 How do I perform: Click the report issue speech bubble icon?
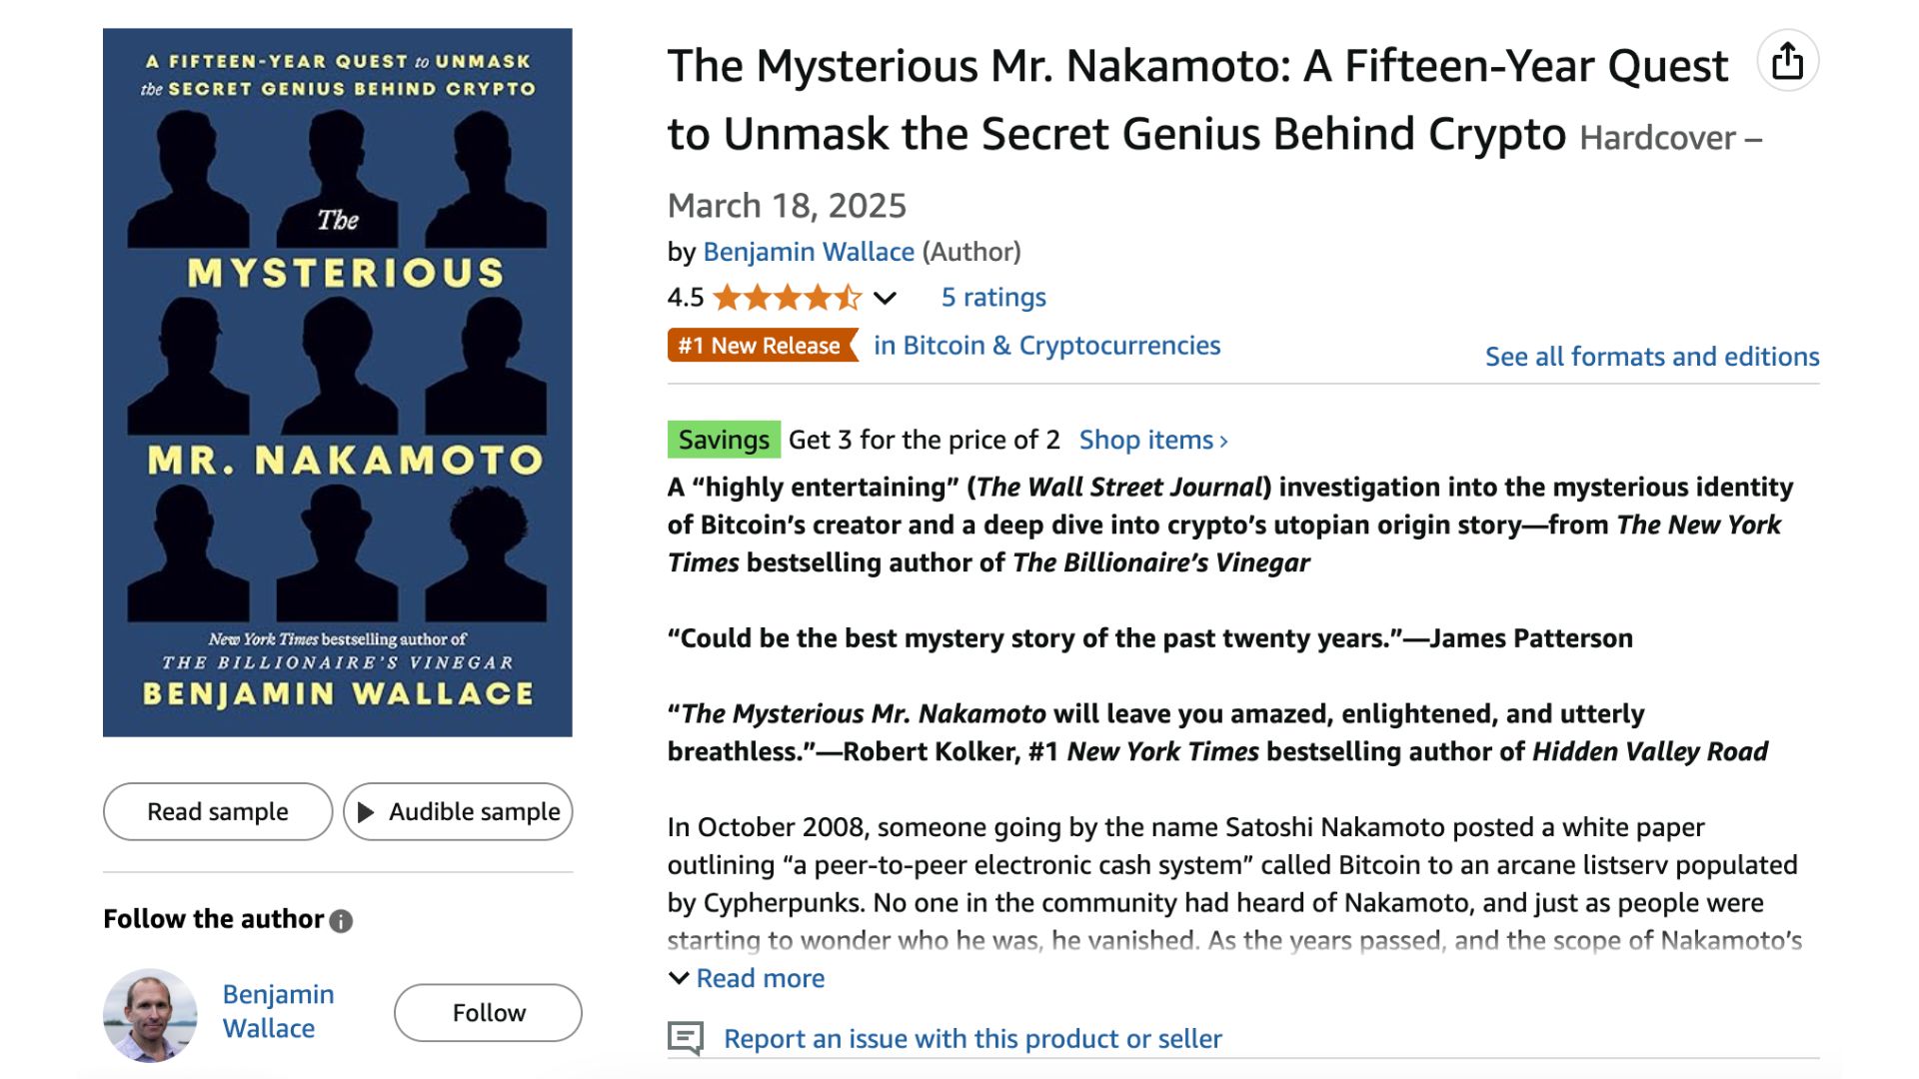point(686,1039)
